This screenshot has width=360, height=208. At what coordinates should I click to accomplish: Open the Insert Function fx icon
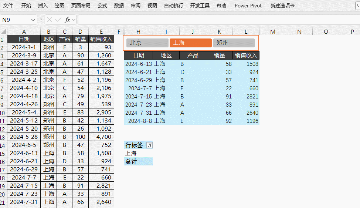pos(67,20)
